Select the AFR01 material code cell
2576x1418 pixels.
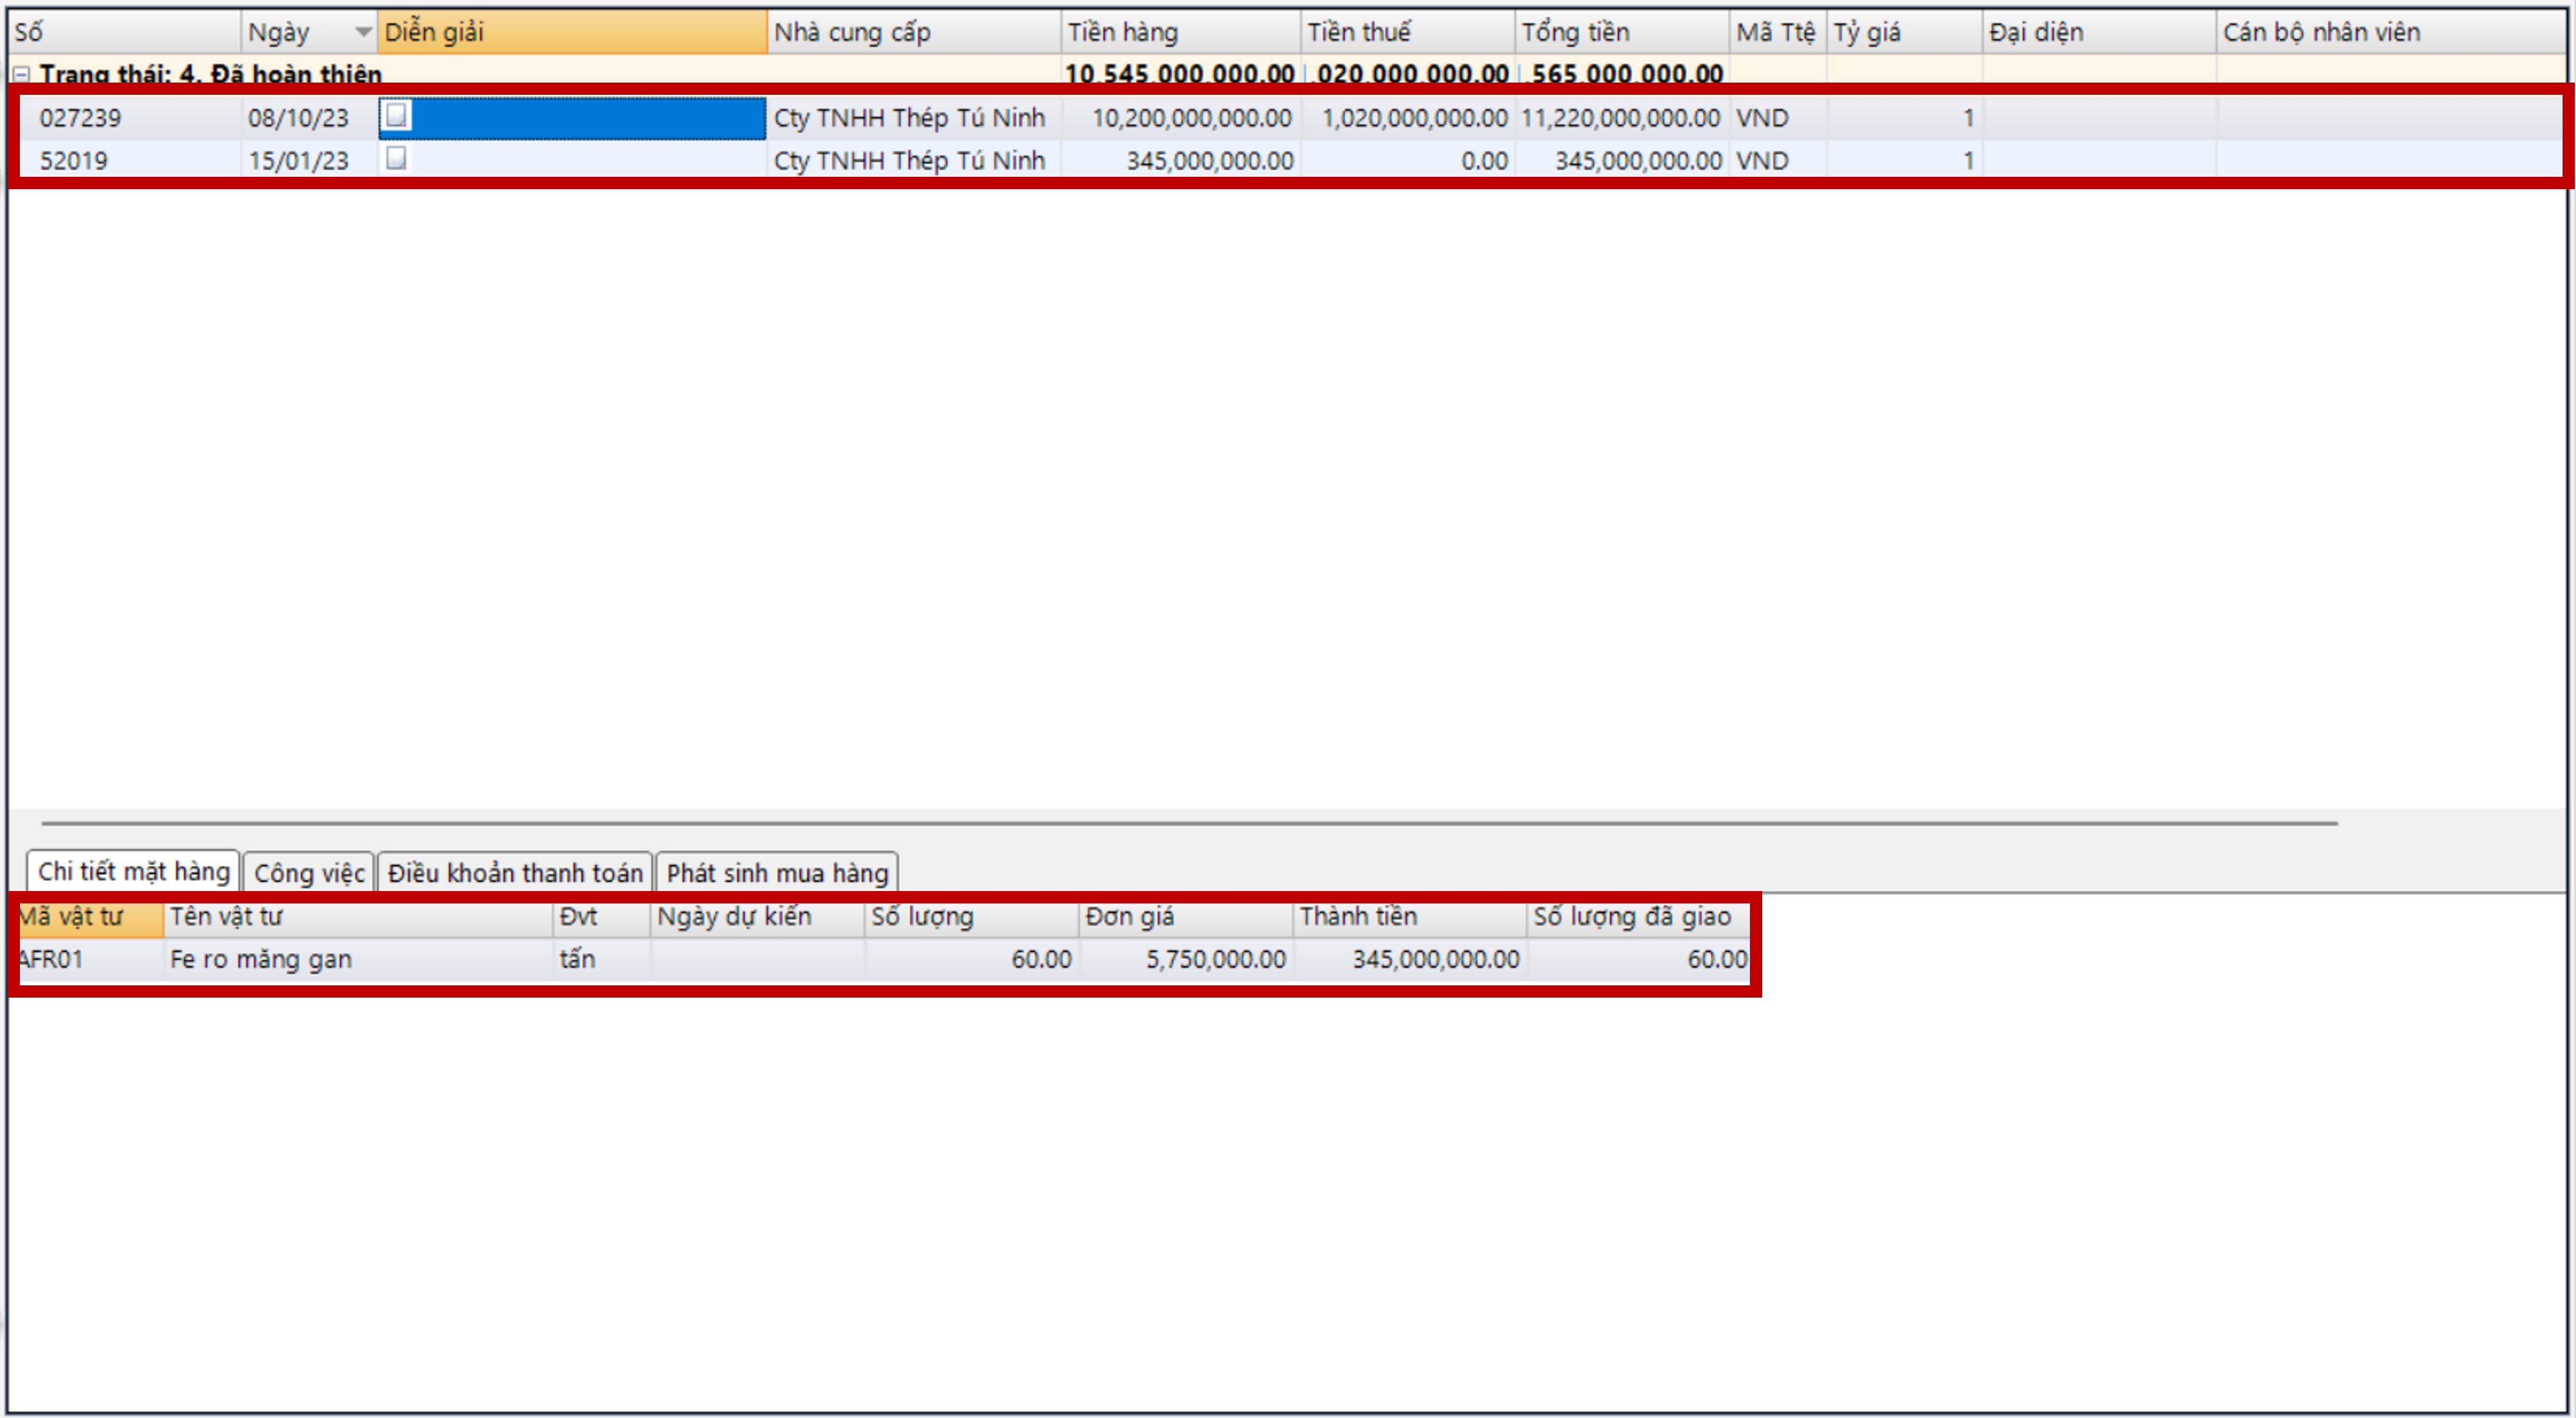(52, 959)
